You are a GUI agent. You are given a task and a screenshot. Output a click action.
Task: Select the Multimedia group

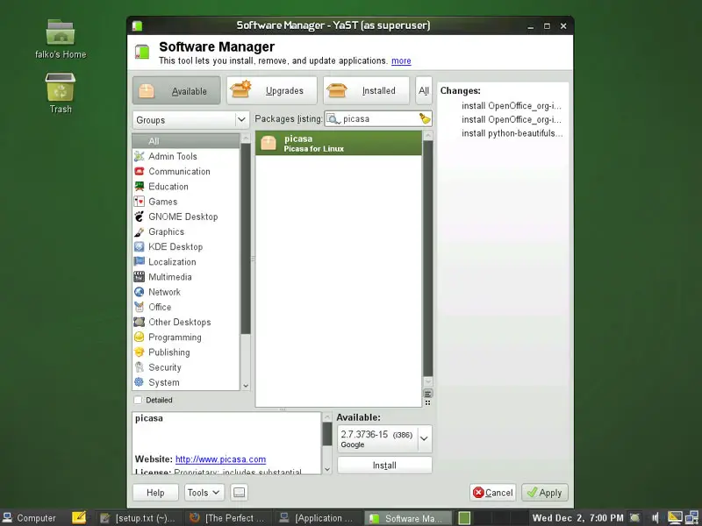[186, 277]
